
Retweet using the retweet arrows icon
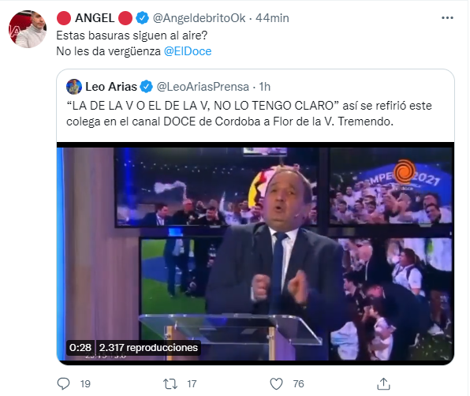[170, 383]
